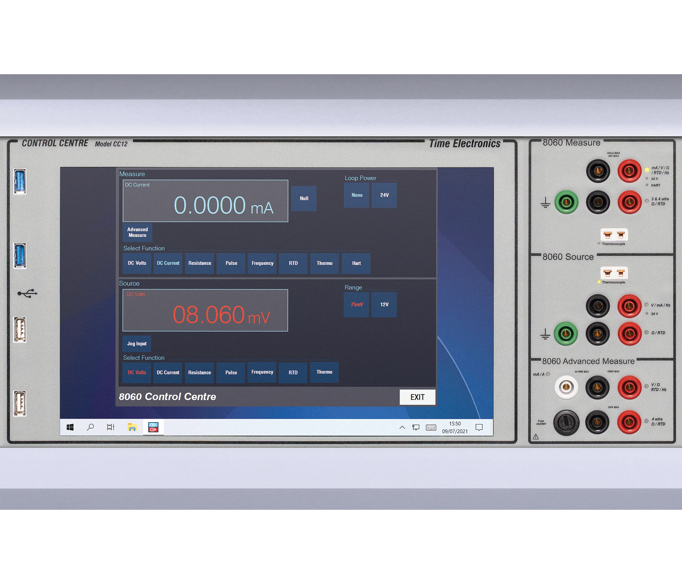Select the Resistance measure function

(x=199, y=263)
